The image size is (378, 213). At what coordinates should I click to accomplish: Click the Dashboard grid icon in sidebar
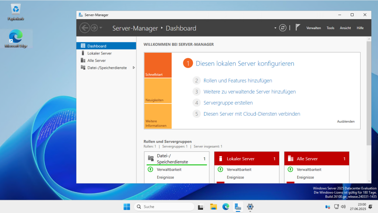coord(83,46)
